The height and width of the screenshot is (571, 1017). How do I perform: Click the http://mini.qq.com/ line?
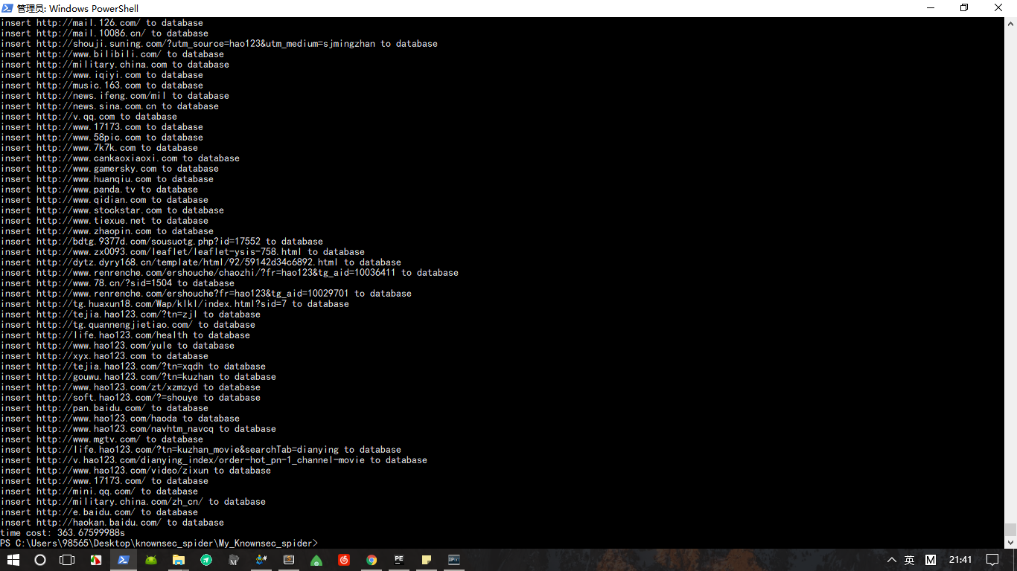click(99, 491)
